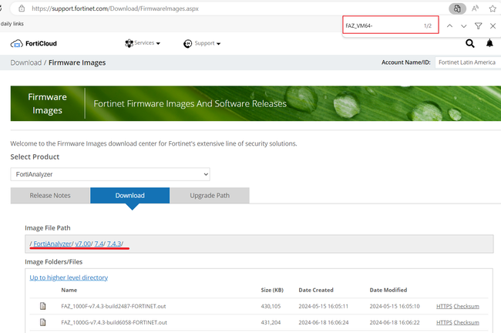
Task: Click the read aloud icon
Action: point(475,8)
